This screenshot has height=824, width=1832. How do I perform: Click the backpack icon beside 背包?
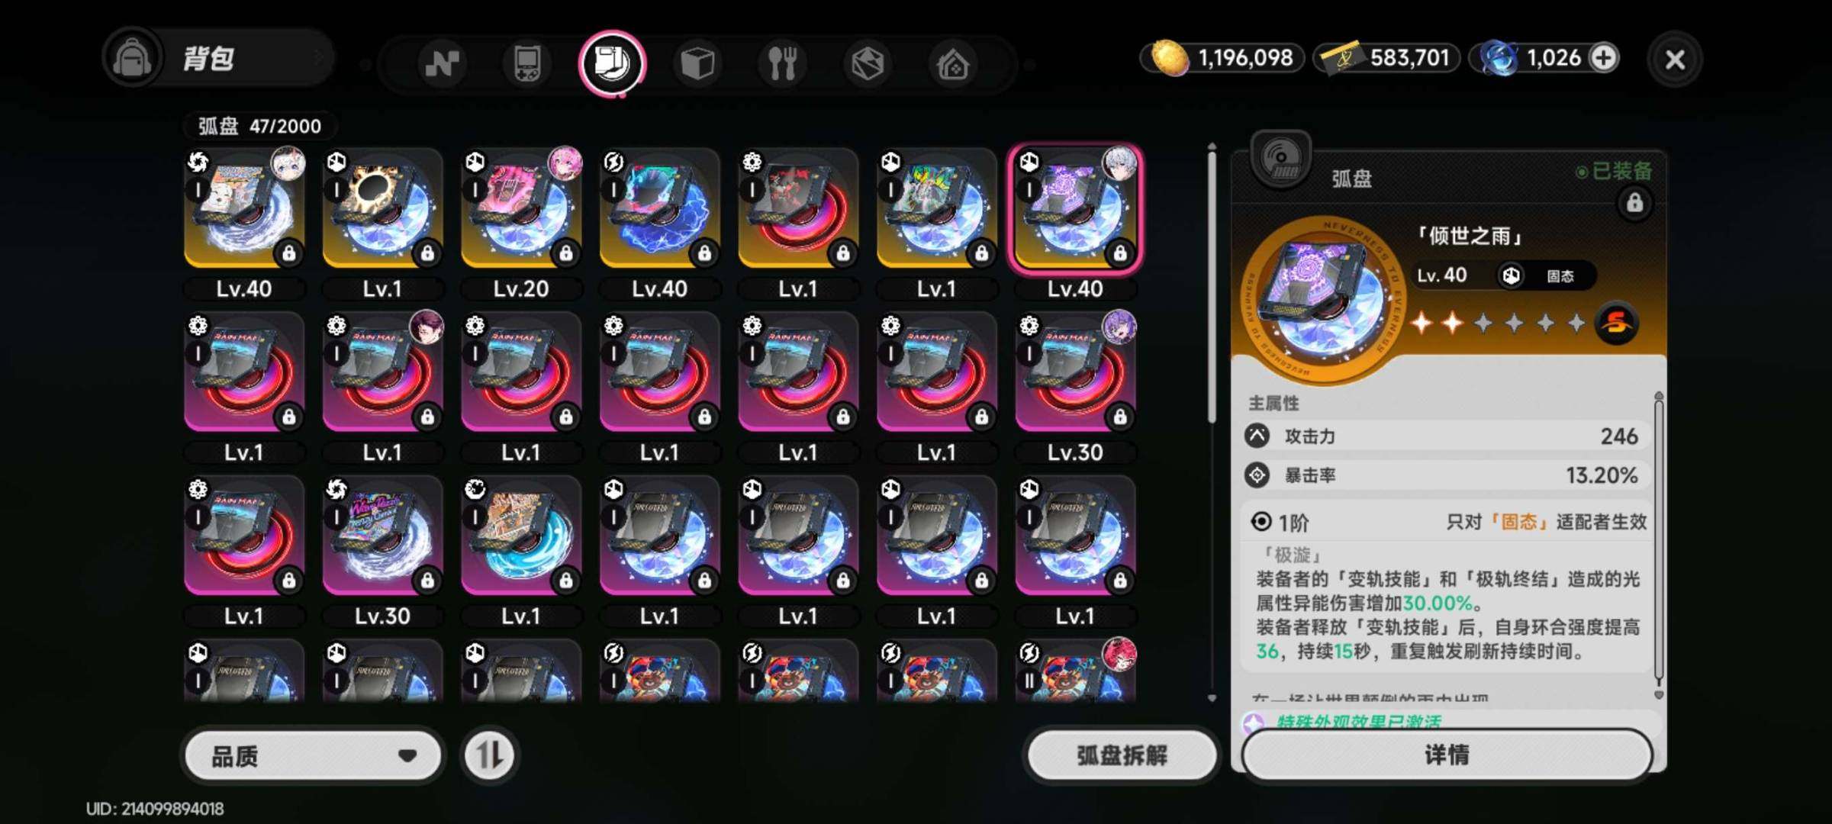[x=133, y=58]
